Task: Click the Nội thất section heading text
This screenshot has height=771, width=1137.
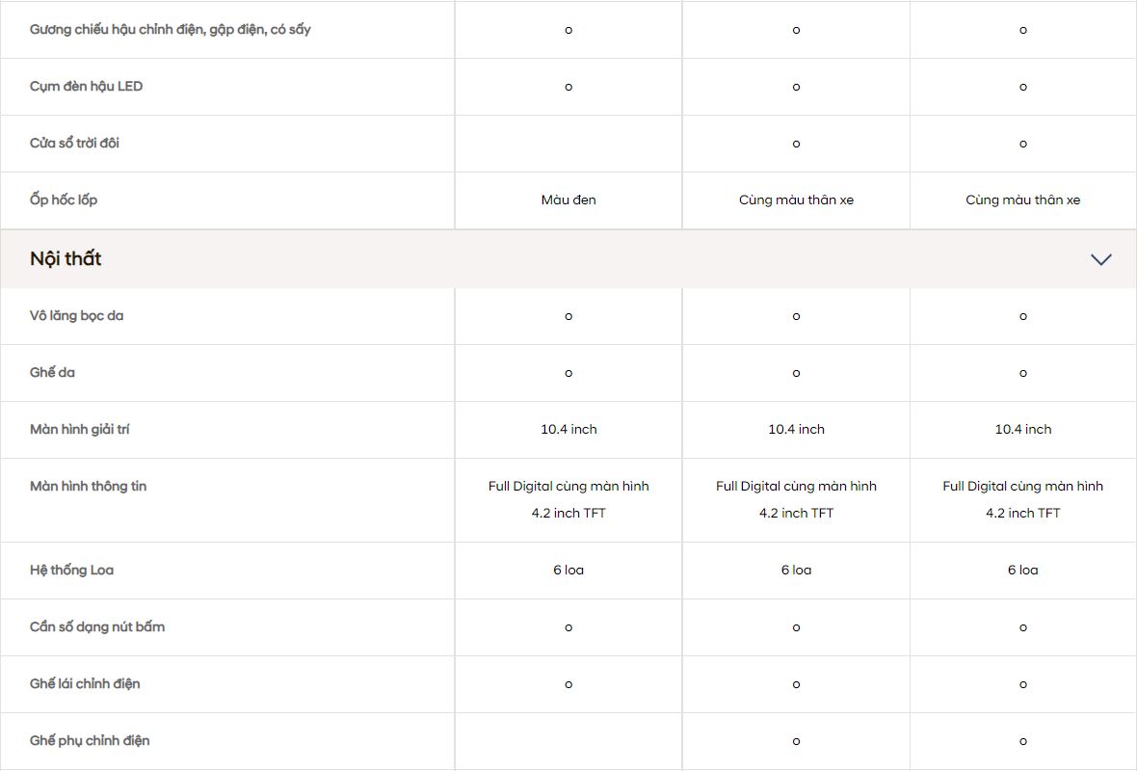Action: point(66,259)
